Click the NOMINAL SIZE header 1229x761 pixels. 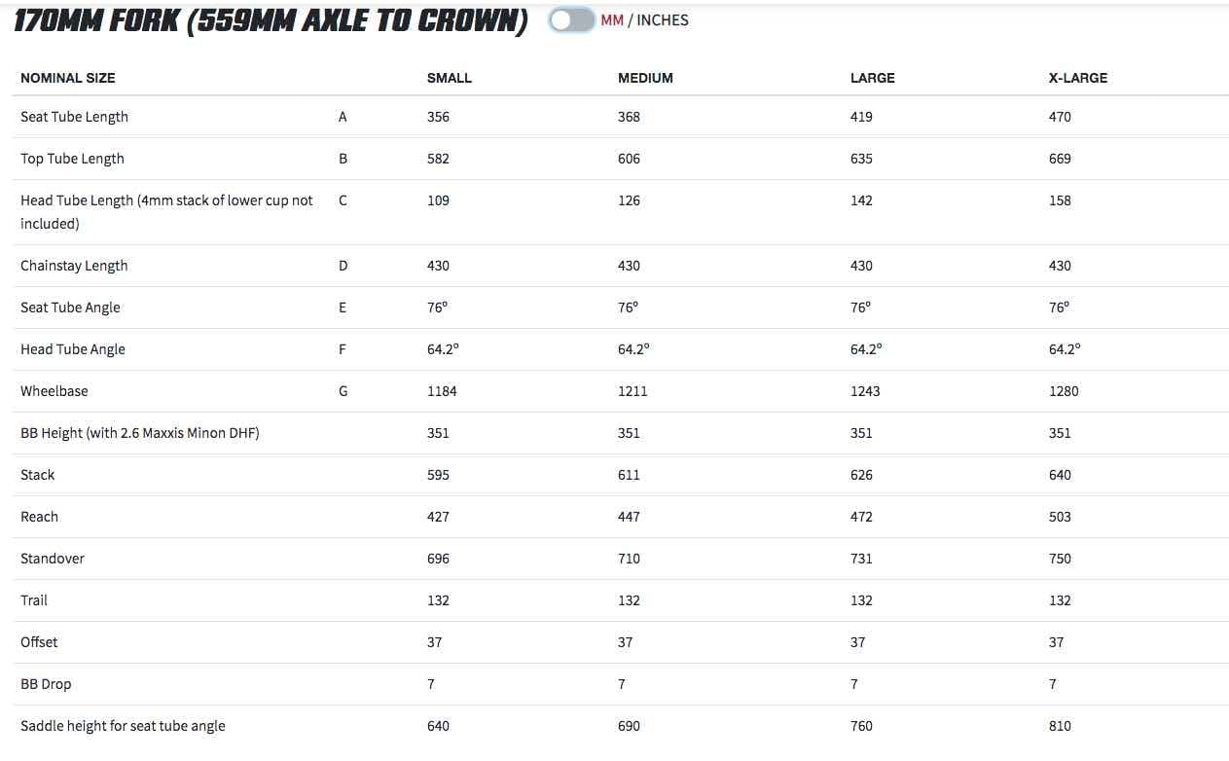pyautogui.click(x=68, y=78)
